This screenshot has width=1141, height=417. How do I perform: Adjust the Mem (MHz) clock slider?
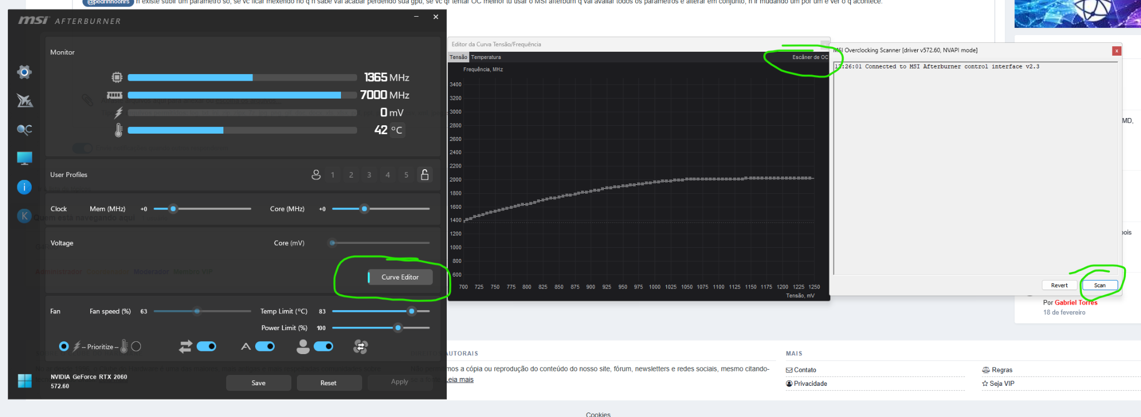(x=202, y=209)
